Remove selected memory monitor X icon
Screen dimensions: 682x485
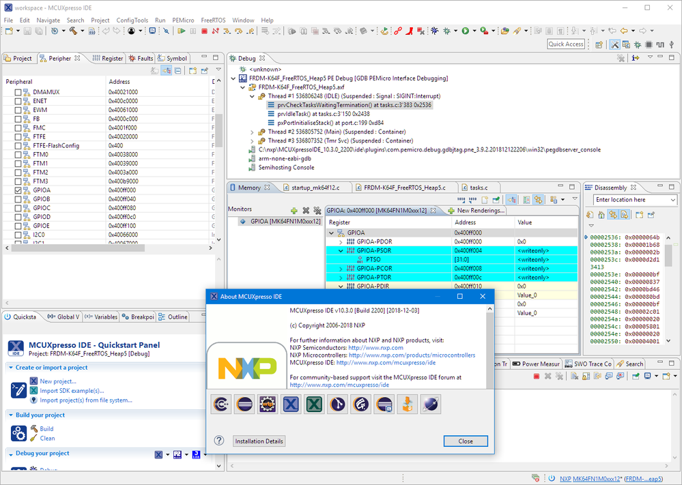(306, 210)
